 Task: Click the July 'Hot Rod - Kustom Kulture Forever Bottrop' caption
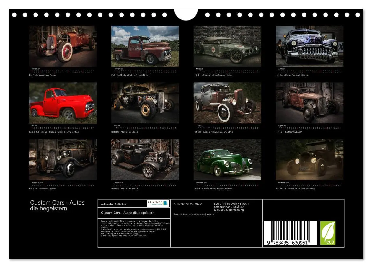(213, 132)
